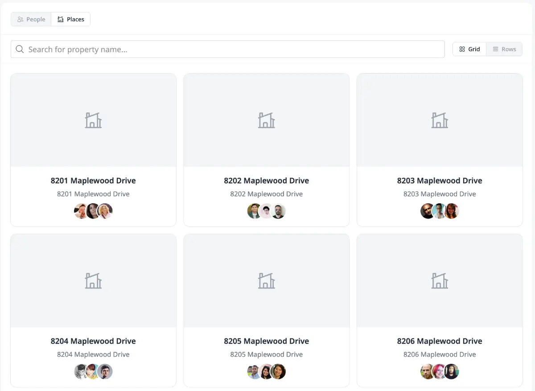Click the building icon on 8203 Maplewood Drive card
The height and width of the screenshot is (391, 535).
440,119
